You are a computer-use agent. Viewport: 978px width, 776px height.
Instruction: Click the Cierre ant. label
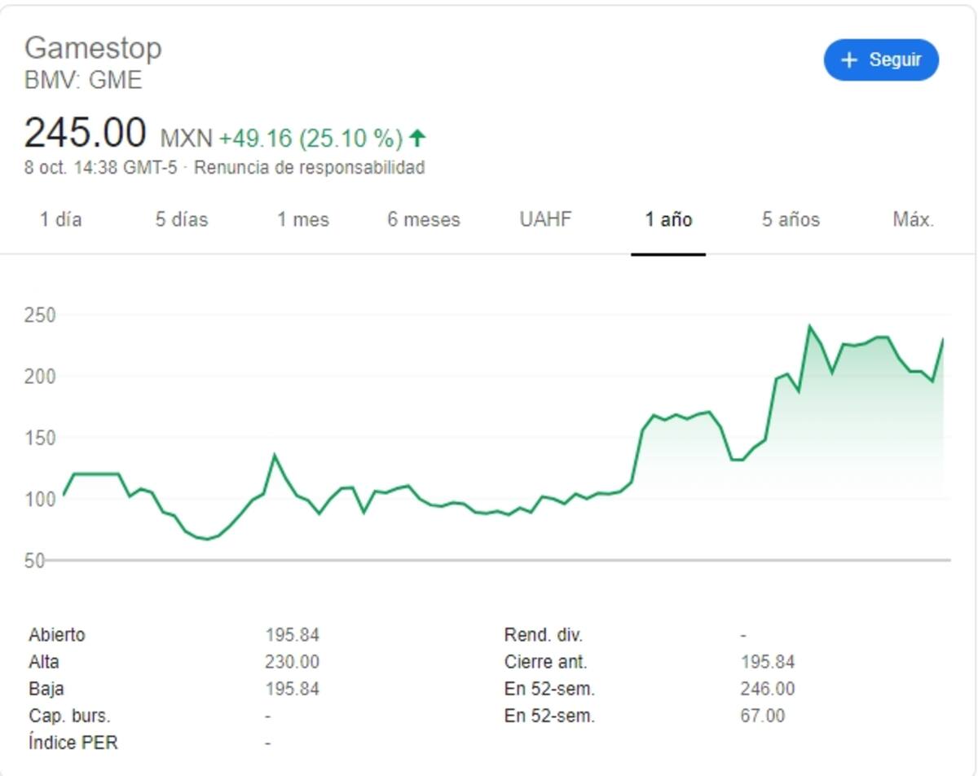pos(545,662)
